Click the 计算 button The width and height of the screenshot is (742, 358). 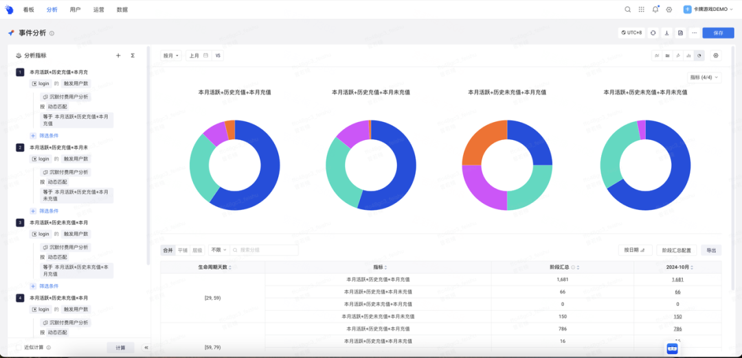coord(120,348)
